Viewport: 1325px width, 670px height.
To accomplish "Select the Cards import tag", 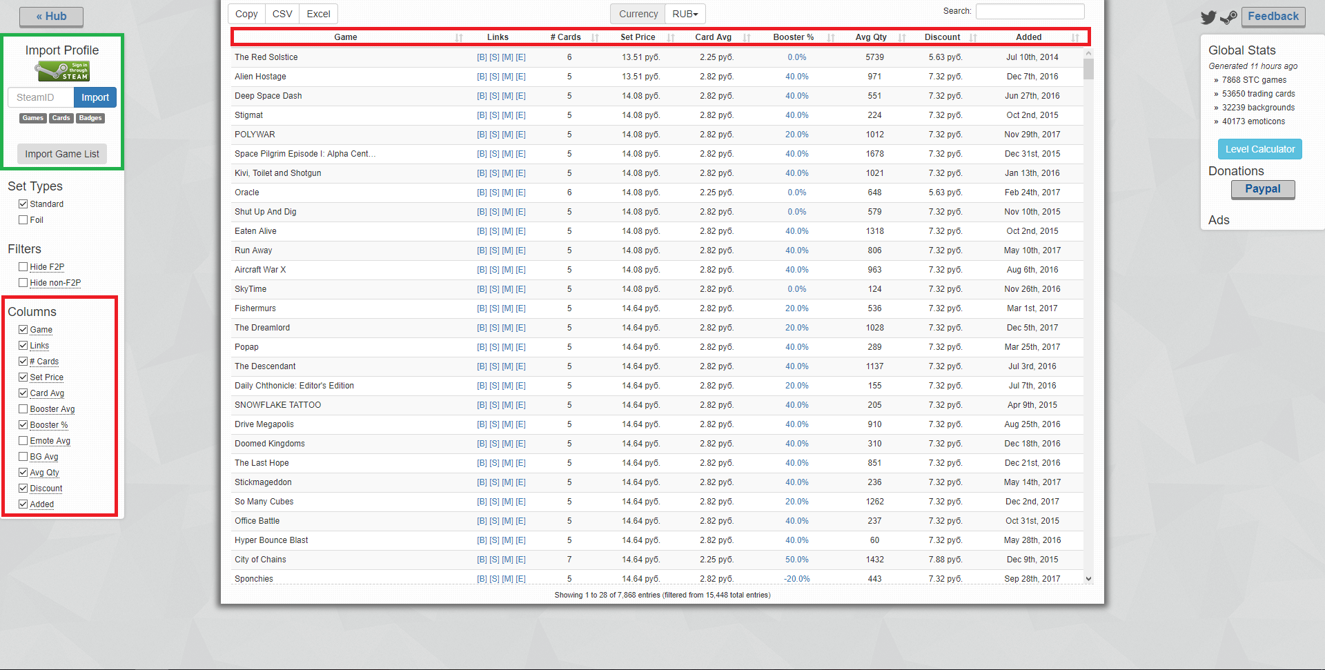I will coord(61,118).
